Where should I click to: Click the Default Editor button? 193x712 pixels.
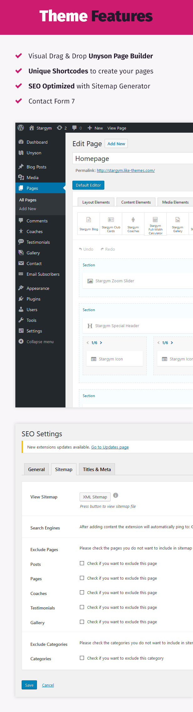point(88,185)
